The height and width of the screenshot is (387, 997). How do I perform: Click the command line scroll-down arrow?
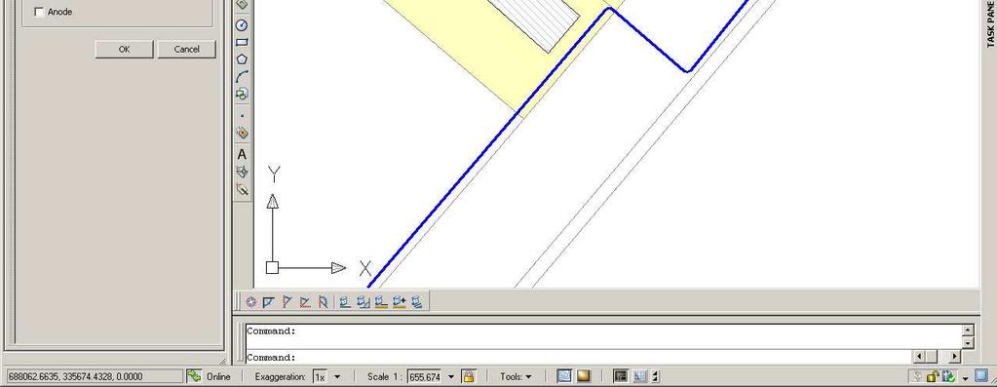coord(968,342)
